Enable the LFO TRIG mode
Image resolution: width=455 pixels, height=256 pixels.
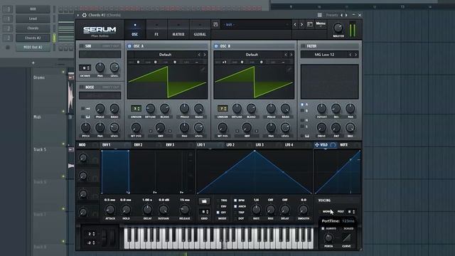(218, 201)
